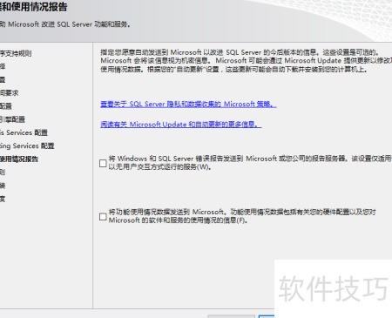The width and height of the screenshot is (392, 318).
Task: Select the '序支持规则' step in the sidebar
Action: 16,53
